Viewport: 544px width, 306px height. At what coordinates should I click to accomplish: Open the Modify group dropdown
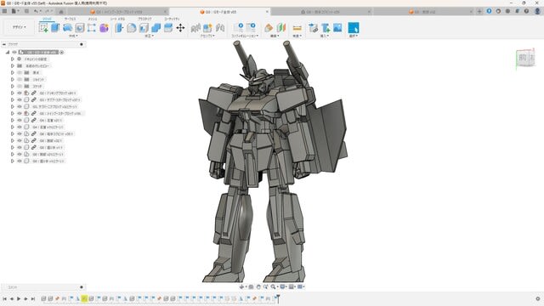[150, 36]
